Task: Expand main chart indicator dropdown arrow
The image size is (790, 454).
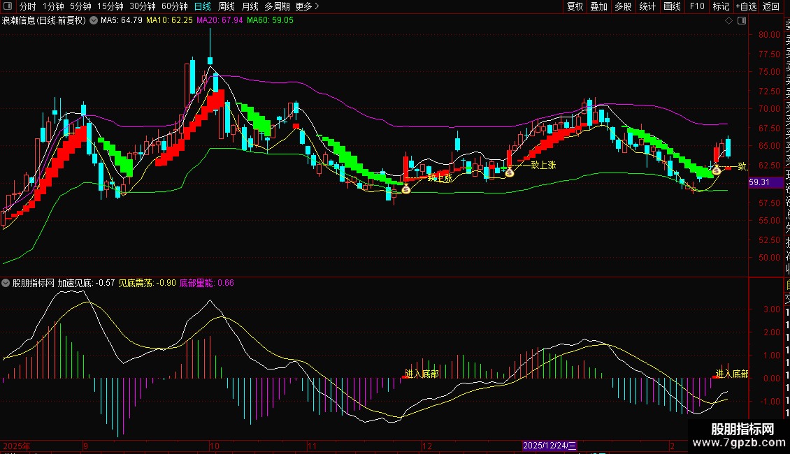Action: [x=94, y=21]
